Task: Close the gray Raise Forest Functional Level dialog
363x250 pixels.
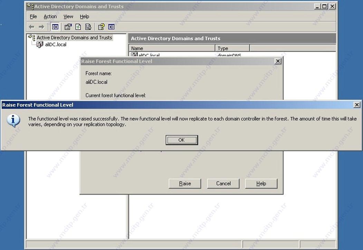Action: [x=278, y=61]
